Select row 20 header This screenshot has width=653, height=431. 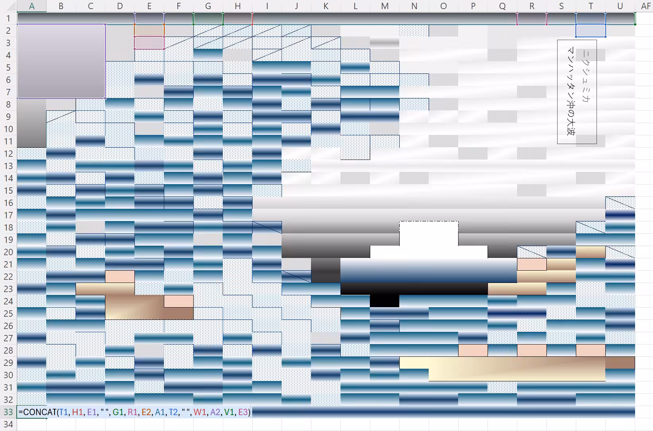click(x=8, y=252)
